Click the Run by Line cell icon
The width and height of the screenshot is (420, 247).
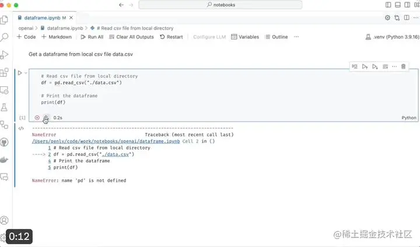(x=355, y=66)
